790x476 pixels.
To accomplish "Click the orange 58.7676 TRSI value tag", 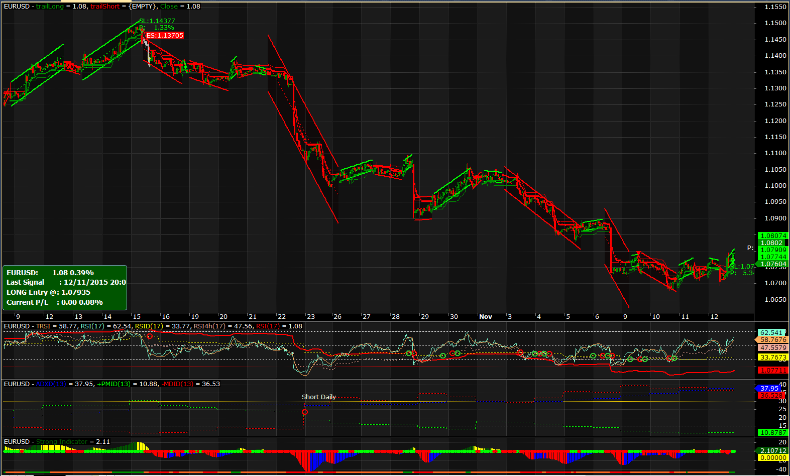I will [773, 340].
